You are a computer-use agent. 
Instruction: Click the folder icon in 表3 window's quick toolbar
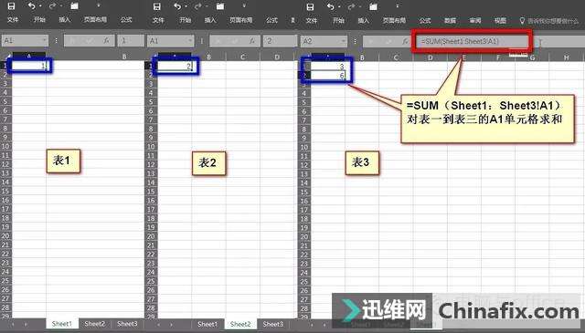click(x=373, y=6)
